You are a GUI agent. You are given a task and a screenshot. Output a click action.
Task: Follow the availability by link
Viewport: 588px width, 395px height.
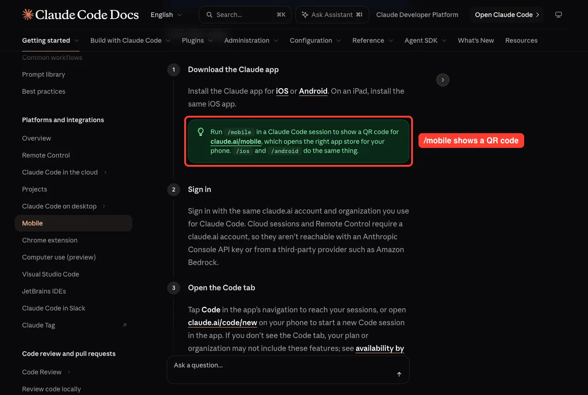[380, 348]
